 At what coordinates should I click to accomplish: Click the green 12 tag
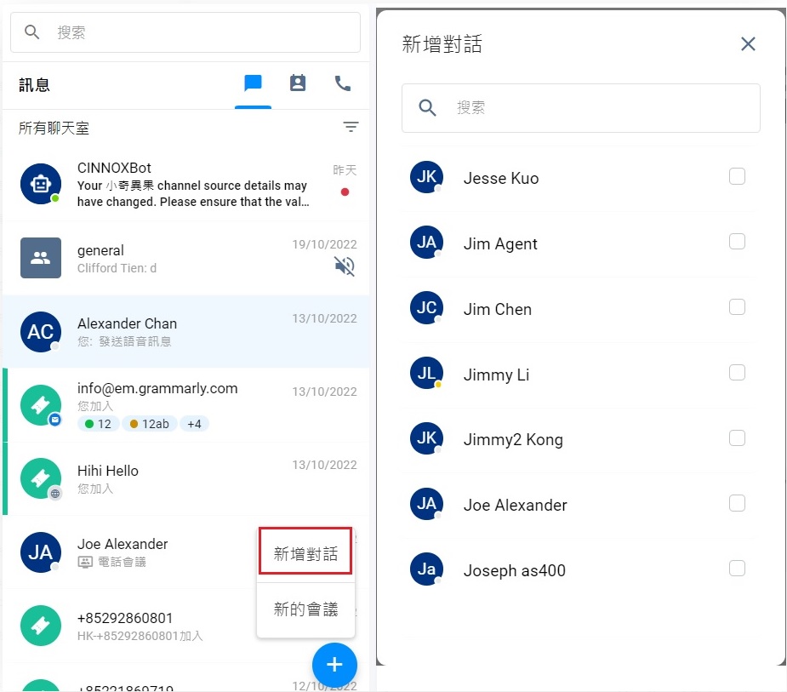point(99,424)
